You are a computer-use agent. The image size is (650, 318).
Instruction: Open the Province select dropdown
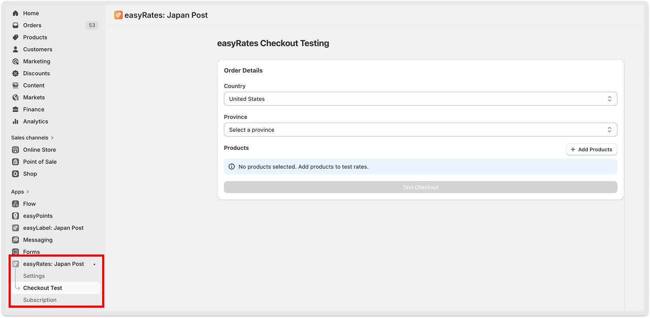pos(420,130)
